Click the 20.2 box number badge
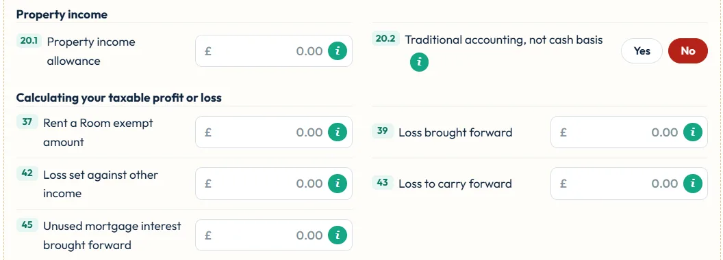This screenshot has height=260, width=723. click(x=385, y=39)
